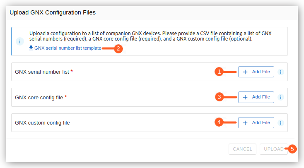Screen dimensions: 304x168
Task: Click the orange callout marker number 4
Action: tap(219, 122)
